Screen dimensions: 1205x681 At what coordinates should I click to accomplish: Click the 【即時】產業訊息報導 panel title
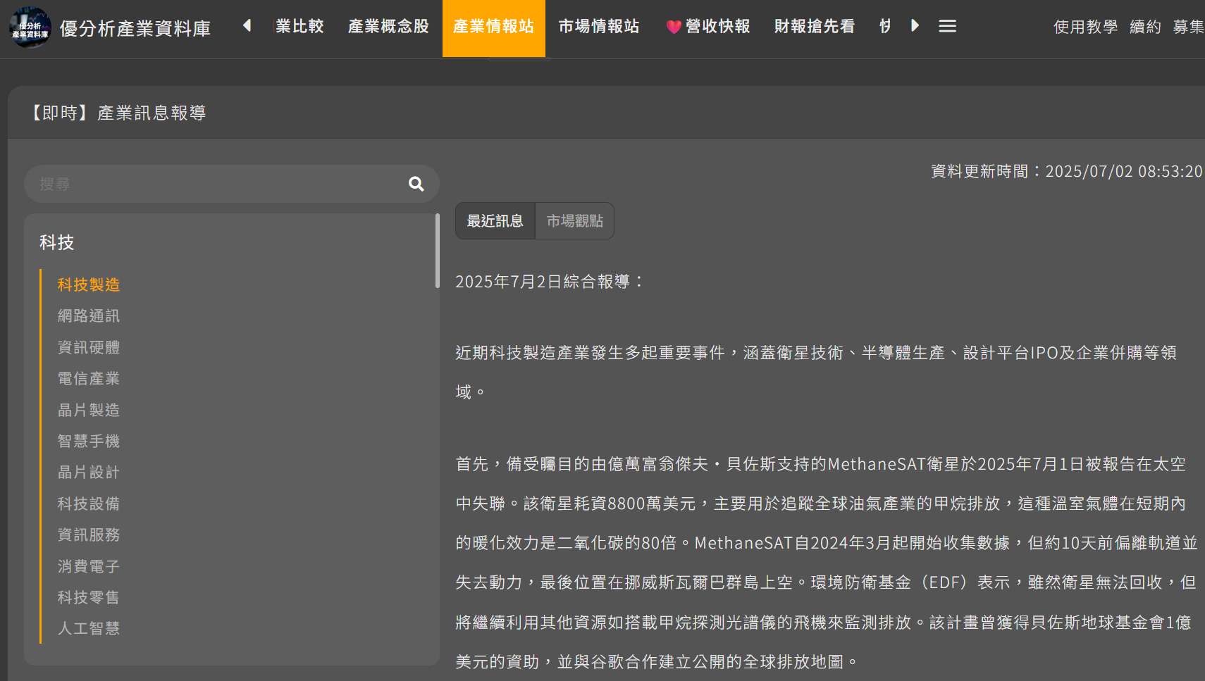coord(117,113)
